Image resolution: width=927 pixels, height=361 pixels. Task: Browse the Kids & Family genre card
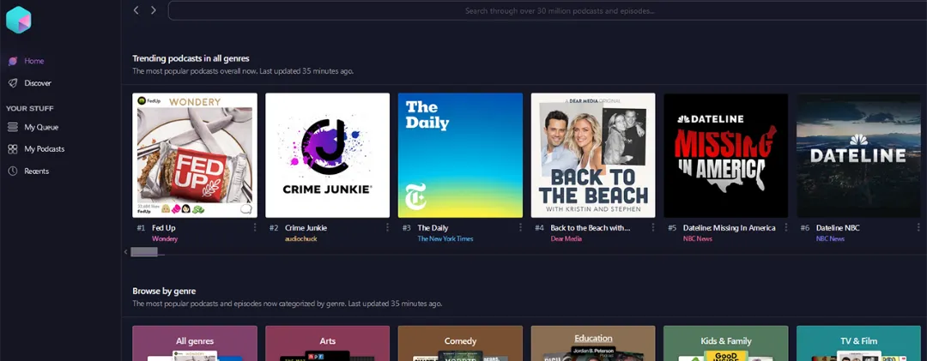coord(726,343)
